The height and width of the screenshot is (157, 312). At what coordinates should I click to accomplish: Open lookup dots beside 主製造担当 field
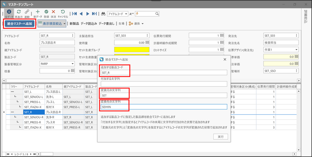click(147, 36)
